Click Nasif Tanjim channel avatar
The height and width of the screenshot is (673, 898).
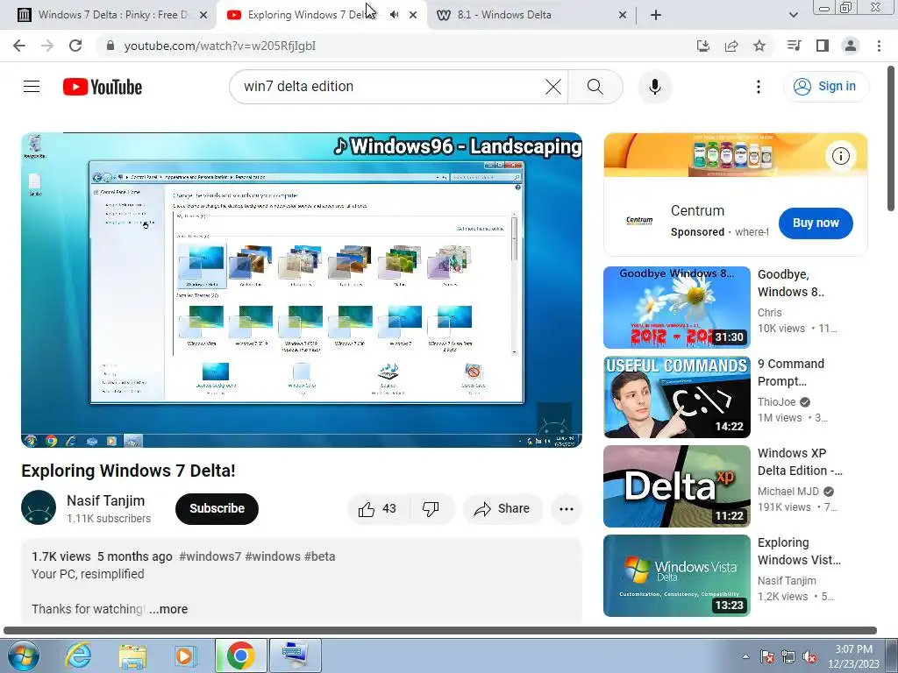(39, 507)
